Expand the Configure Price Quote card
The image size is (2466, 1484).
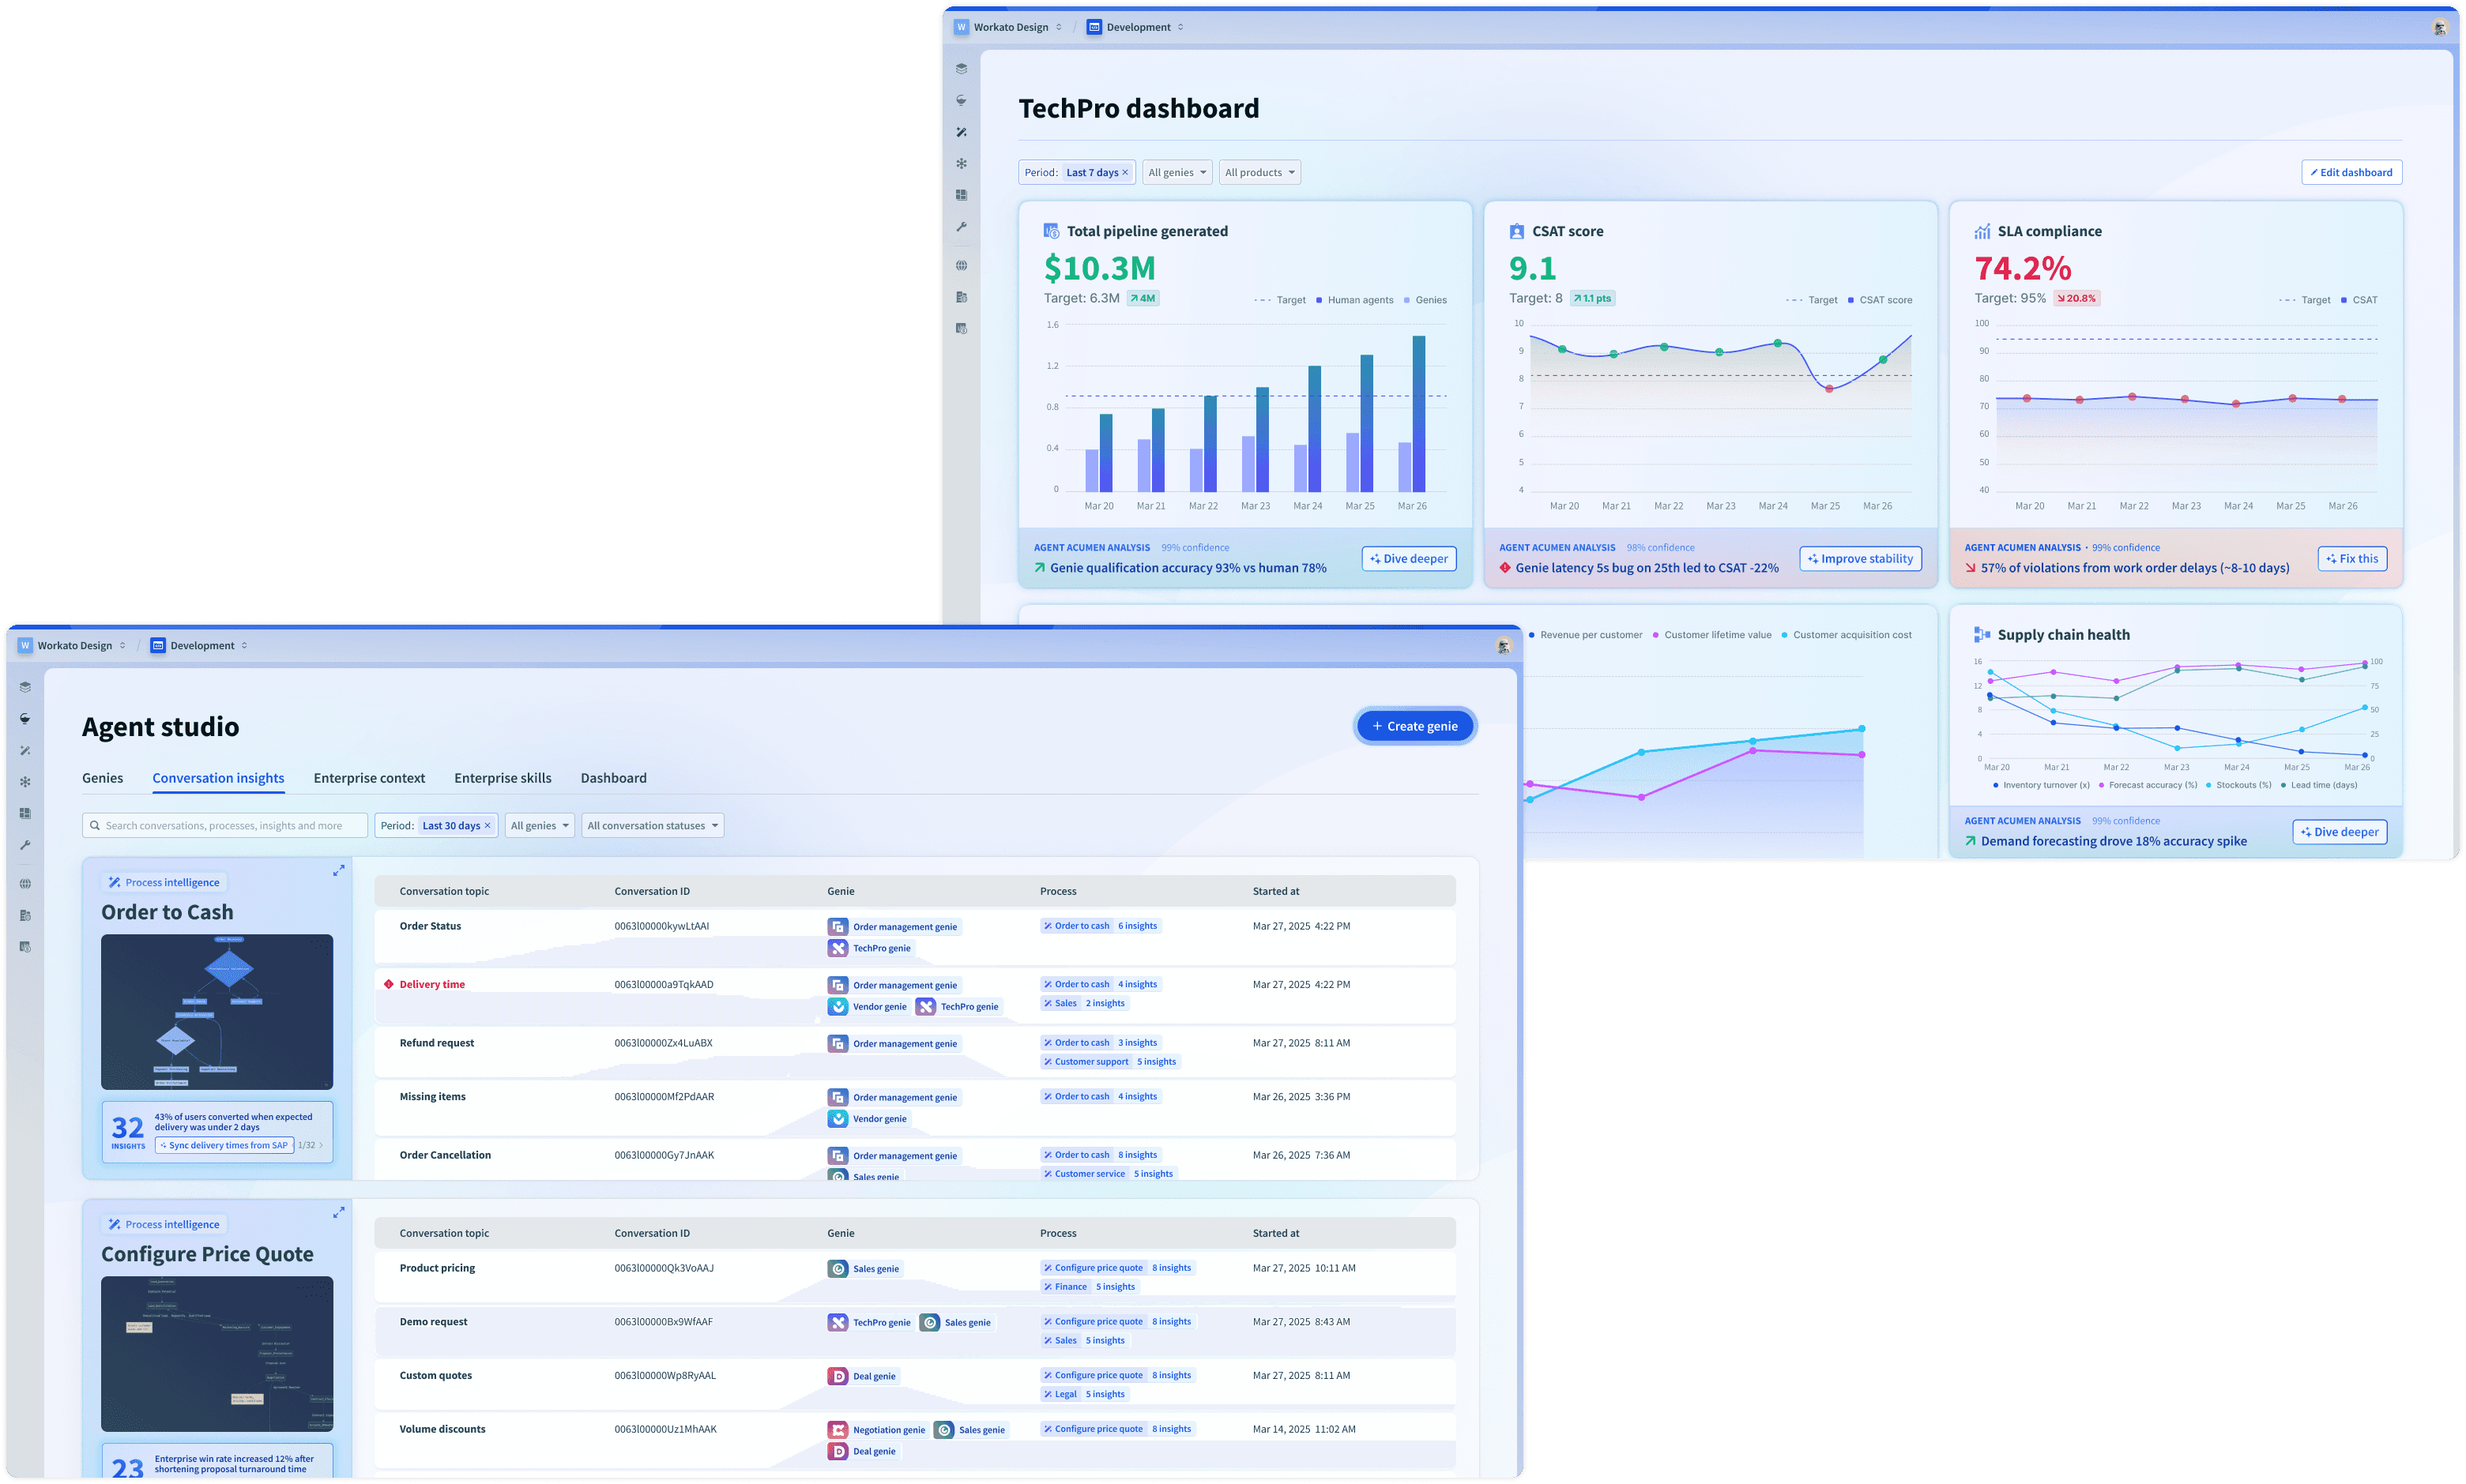point(338,1213)
